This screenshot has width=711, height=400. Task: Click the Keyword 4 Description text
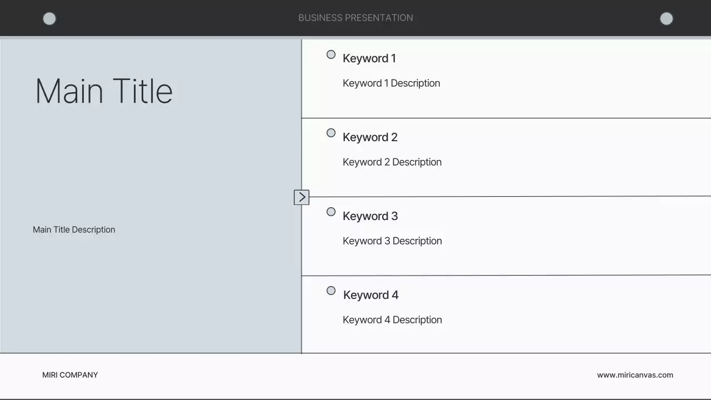tap(392, 320)
